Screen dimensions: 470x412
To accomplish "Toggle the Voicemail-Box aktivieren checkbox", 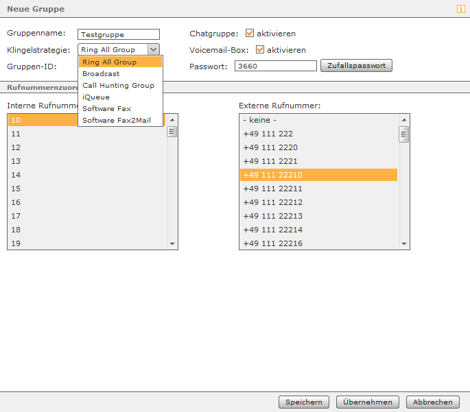I will (x=260, y=49).
